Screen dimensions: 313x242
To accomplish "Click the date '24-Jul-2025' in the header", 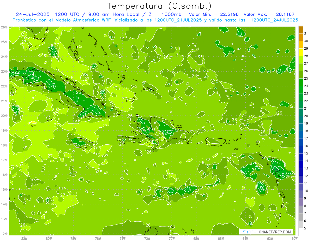I will click(32, 14).
